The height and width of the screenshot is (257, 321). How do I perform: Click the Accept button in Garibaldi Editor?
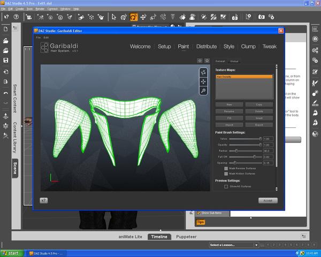(x=268, y=200)
